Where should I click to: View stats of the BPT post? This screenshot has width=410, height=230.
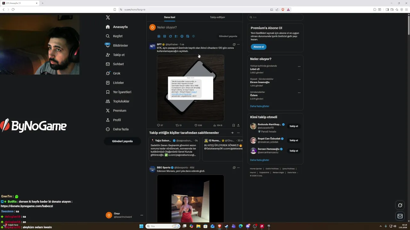(x=218, y=125)
